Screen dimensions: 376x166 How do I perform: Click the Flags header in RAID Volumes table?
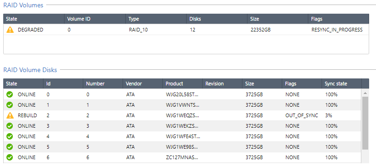coord(338,19)
